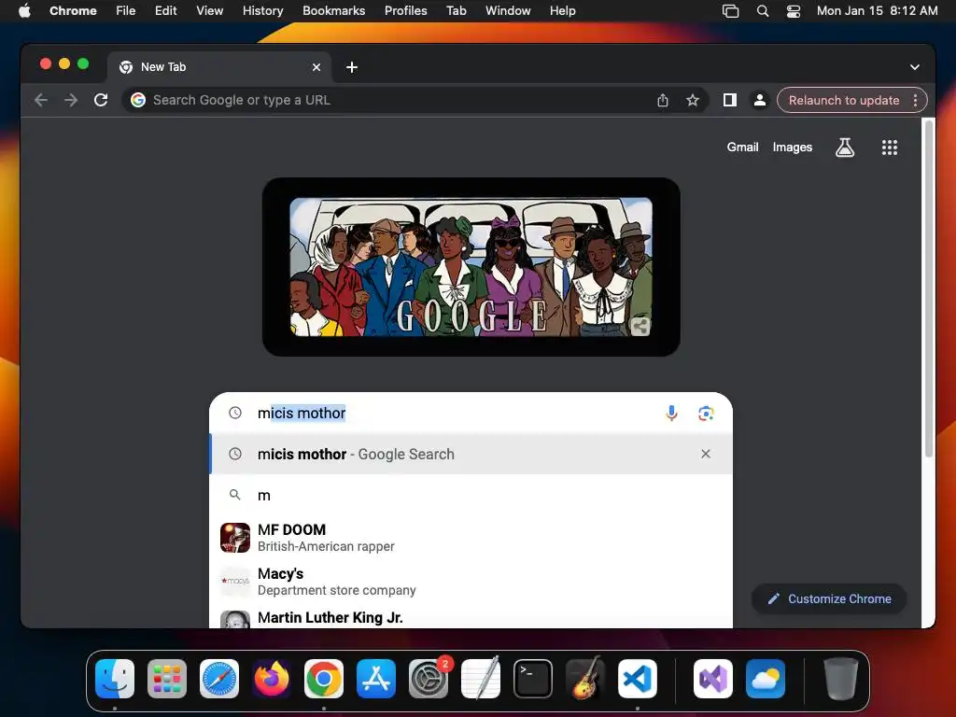Remove the micis mothor suggestion

[706, 454]
